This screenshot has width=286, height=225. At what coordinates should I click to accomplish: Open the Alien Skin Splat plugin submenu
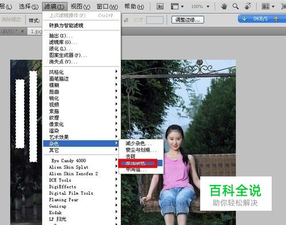click(x=82, y=167)
